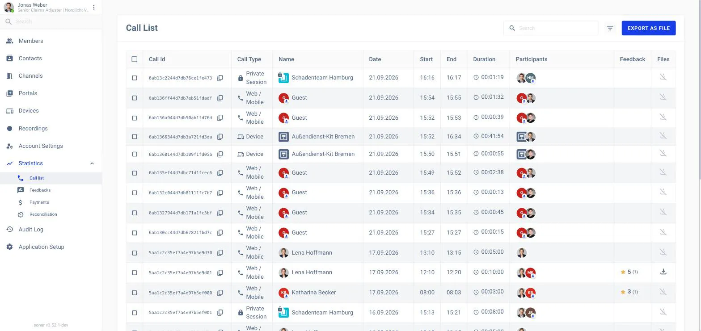Open the call list filter options
This screenshot has height=331, width=701.
(x=610, y=28)
